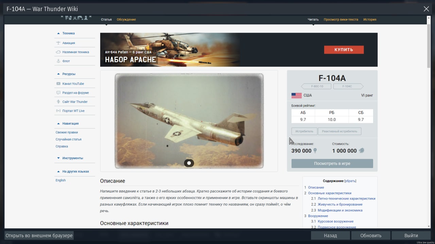Select the Читать tab
Screen dimensions: 435x244
pos(313,19)
